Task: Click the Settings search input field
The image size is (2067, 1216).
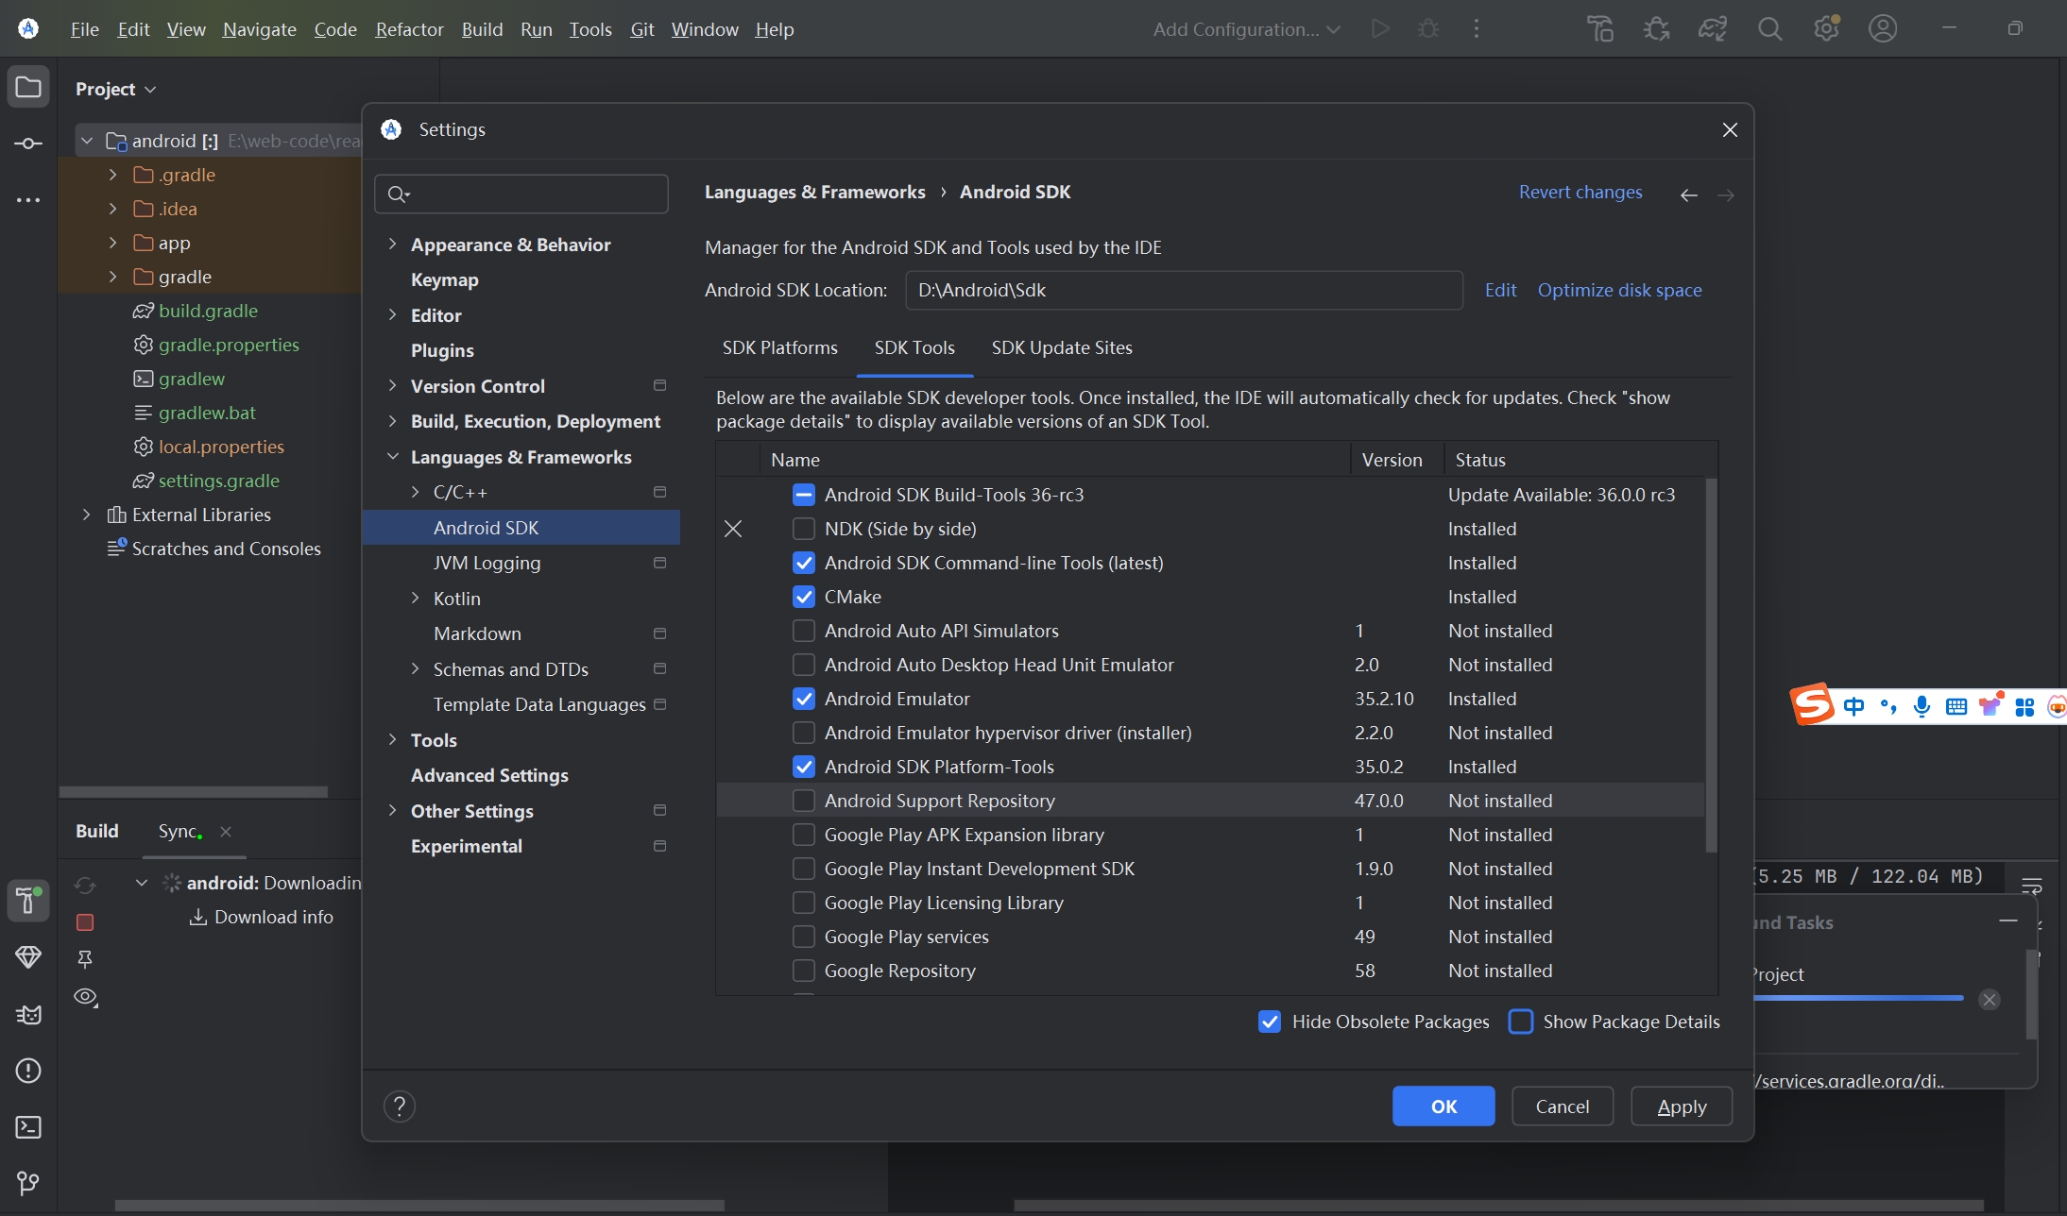Action: click(x=521, y=194)
